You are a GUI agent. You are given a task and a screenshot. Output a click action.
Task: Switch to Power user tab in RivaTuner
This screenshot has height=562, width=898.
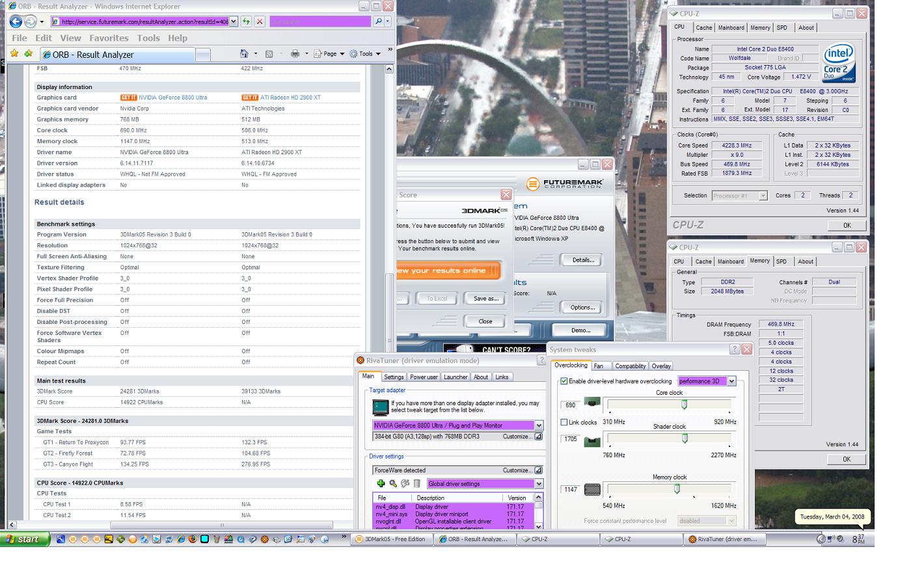pyautogui.click(x=424, y=377)
